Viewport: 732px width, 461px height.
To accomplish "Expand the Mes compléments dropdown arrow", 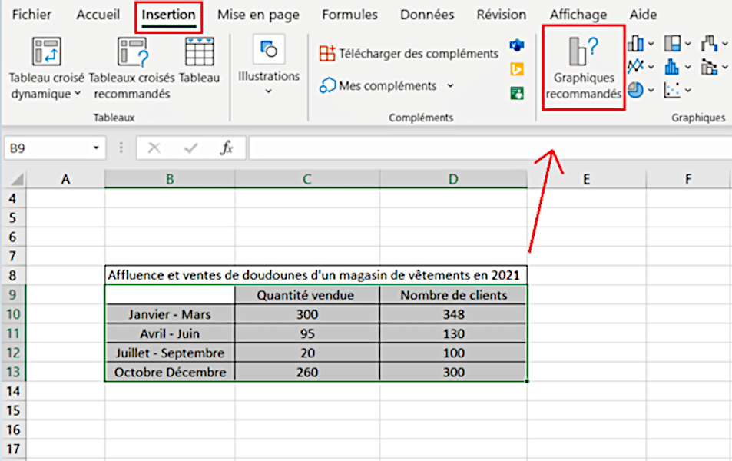I will pyautogui.click(x=450, y=86).
